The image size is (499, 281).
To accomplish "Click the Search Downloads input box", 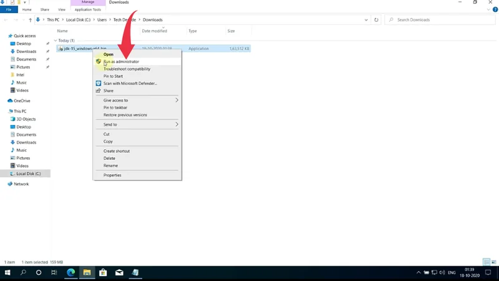I will point(443,20).
